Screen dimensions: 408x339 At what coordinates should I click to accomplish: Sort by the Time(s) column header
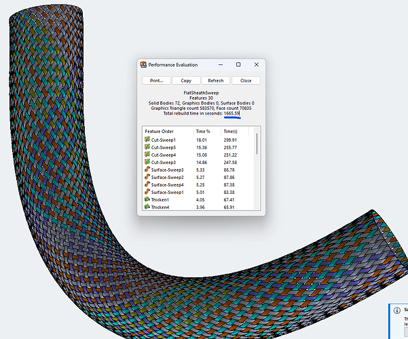pos(232,130)
